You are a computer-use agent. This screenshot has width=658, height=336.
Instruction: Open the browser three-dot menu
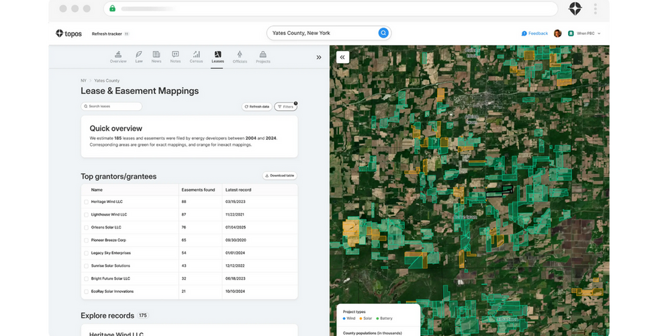point(595,8)
